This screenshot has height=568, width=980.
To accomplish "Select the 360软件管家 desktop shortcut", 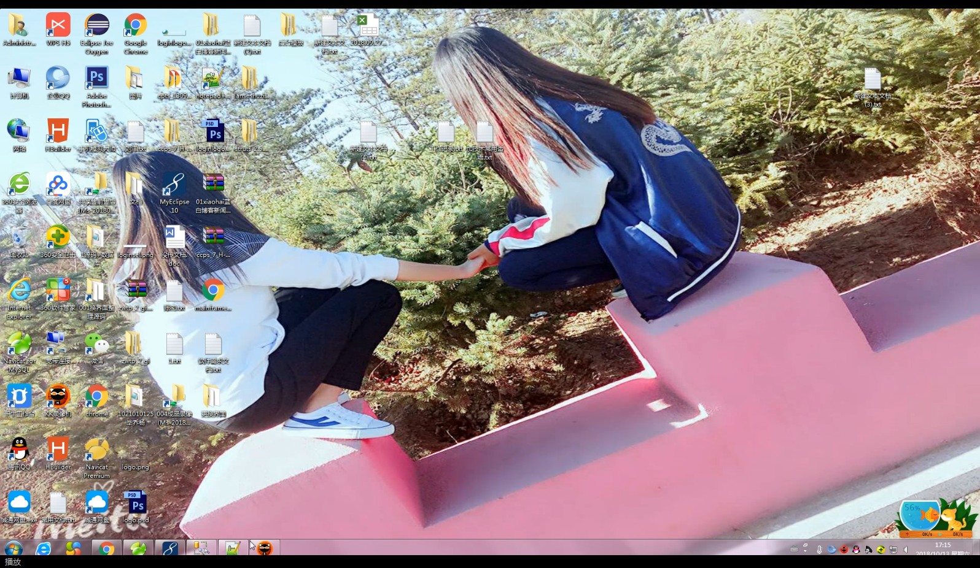I will [x=58, y=294].
